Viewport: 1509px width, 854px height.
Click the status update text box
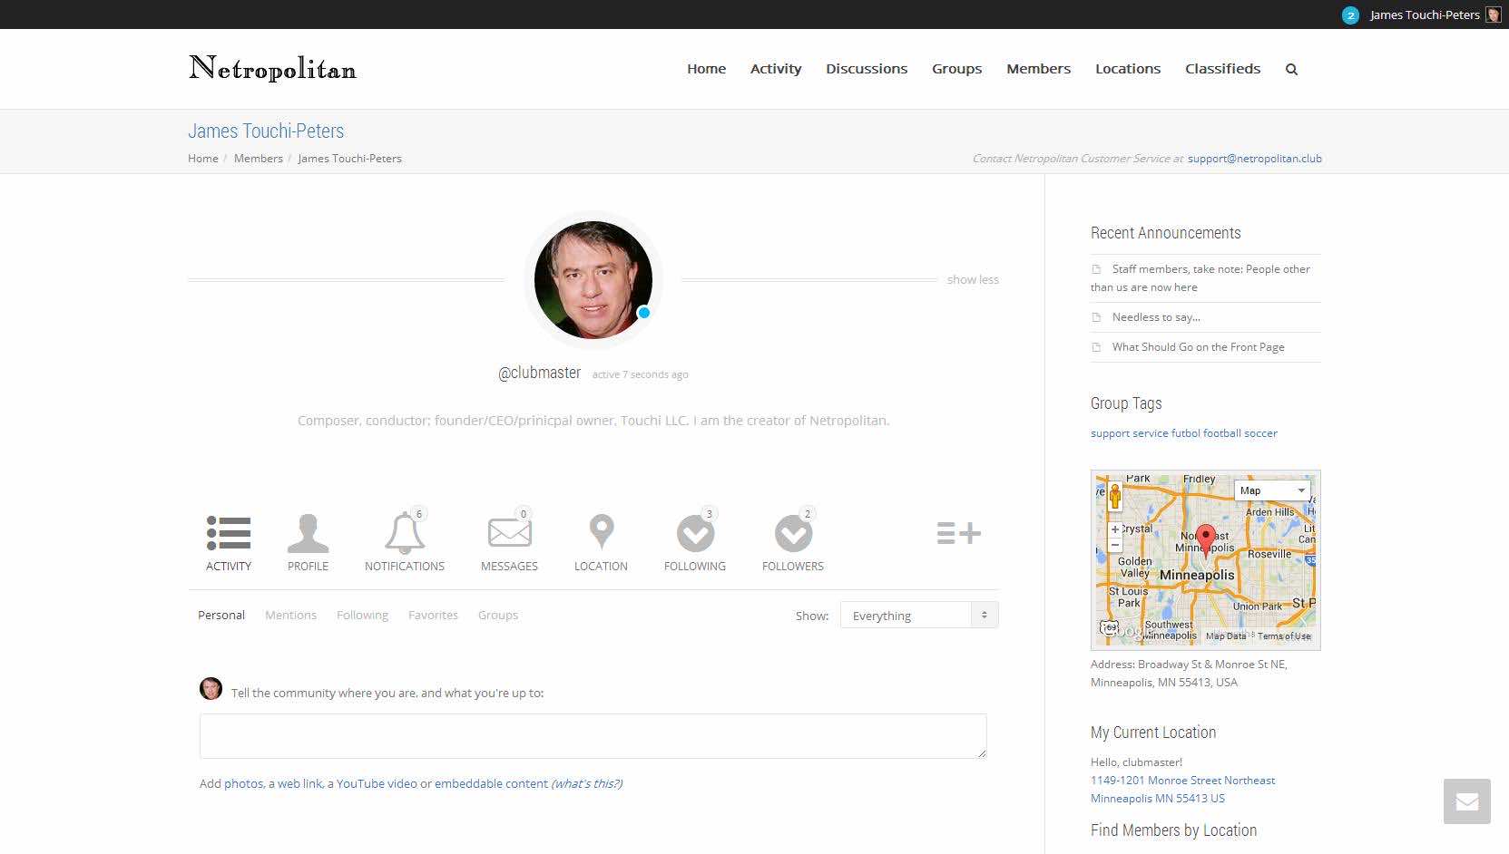click(x=593, y=735)
